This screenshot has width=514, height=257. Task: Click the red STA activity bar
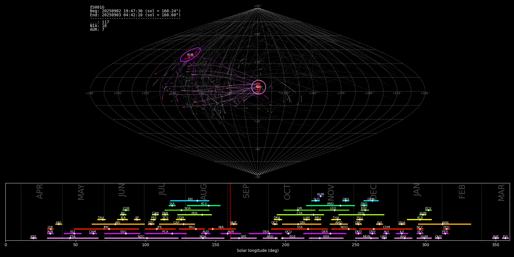[300, 229]
